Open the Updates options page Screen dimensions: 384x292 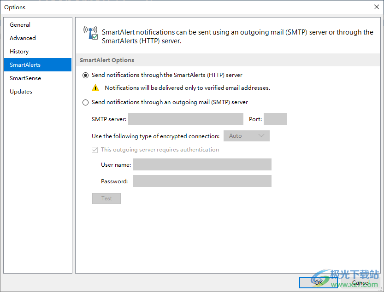(21, 92)
